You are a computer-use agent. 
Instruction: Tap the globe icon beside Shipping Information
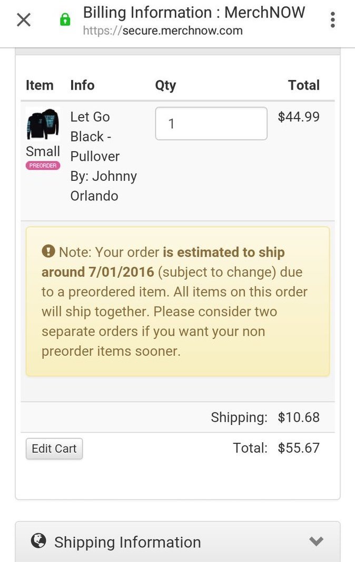[x=38, y=540]
